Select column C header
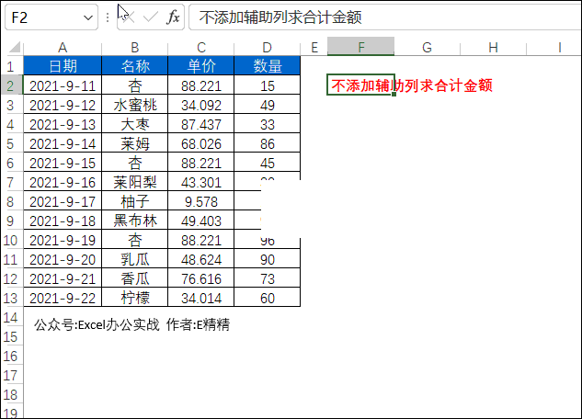 [201, 48]
